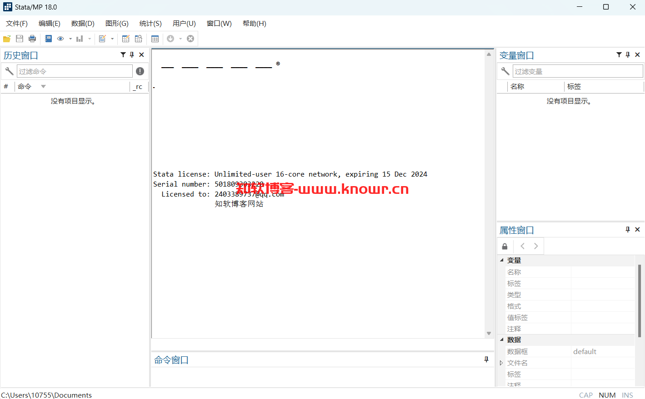645x399 pixels.
Task: Click the 命令 column sort arrow
Action: click(x=44, y=86)
